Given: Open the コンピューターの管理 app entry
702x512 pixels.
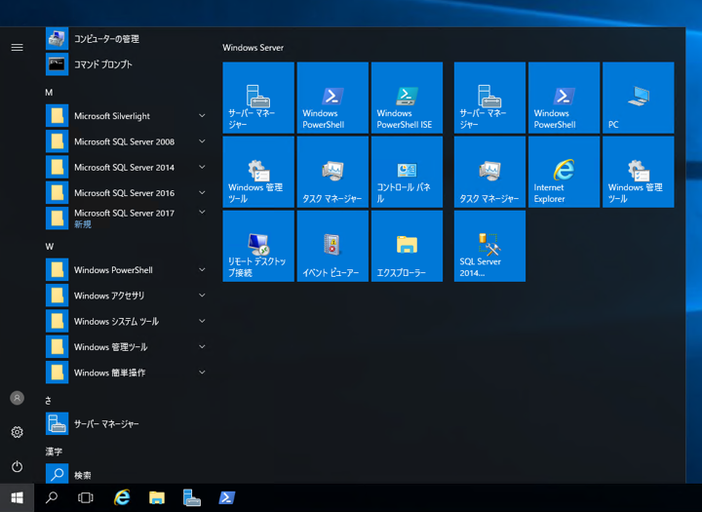Looking at the screenshot, I should tap(126, 39).
